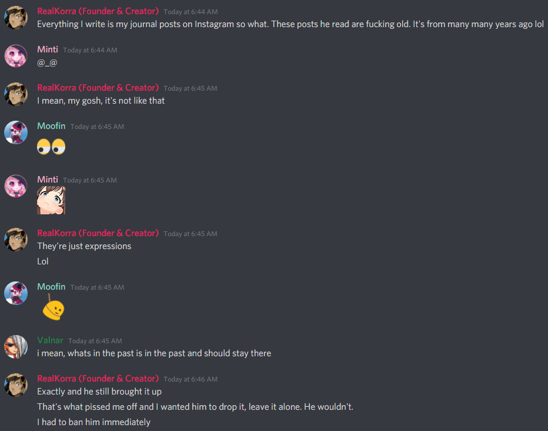Click Moofin's avatar beside the eyes emoji
Screen dimensions: 548x431
coord(16,132)
